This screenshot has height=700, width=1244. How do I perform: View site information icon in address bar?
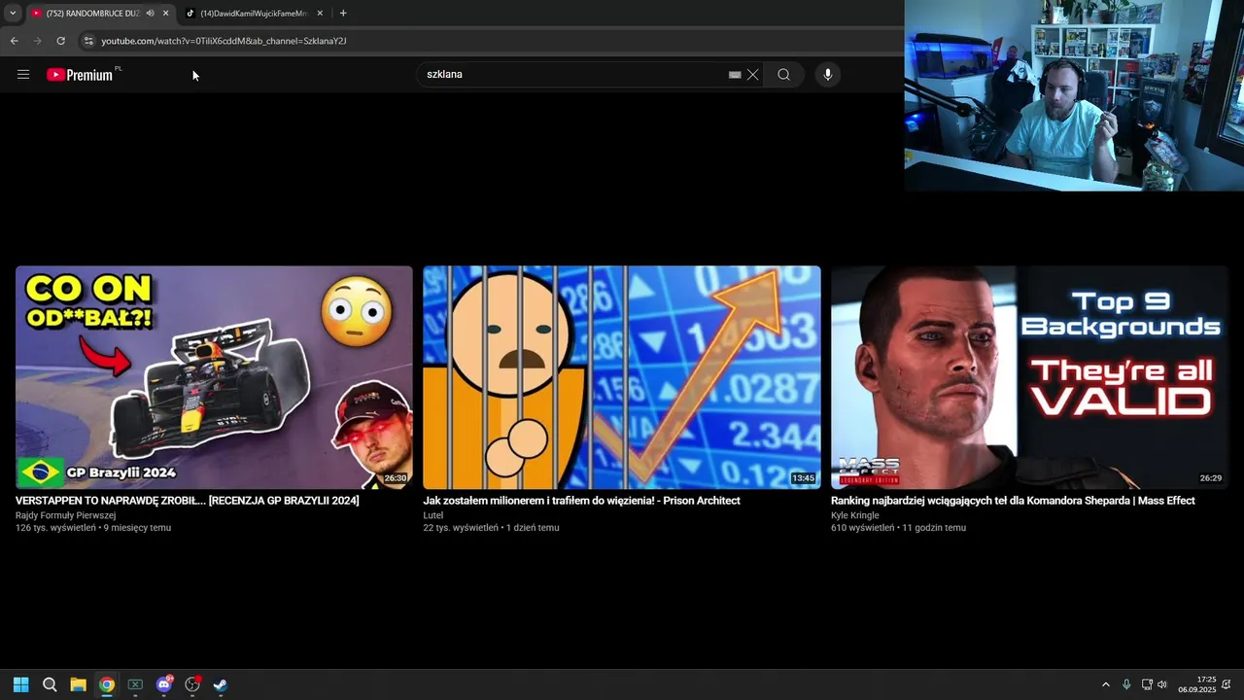coord(87,41)
